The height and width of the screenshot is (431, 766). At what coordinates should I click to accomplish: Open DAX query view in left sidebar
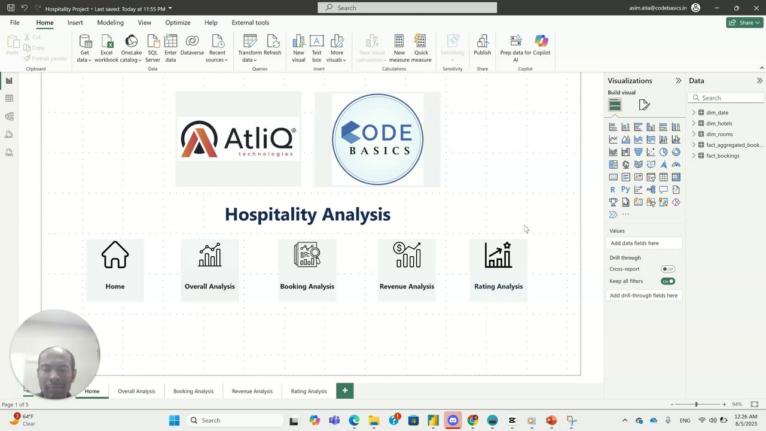[9, 135]
